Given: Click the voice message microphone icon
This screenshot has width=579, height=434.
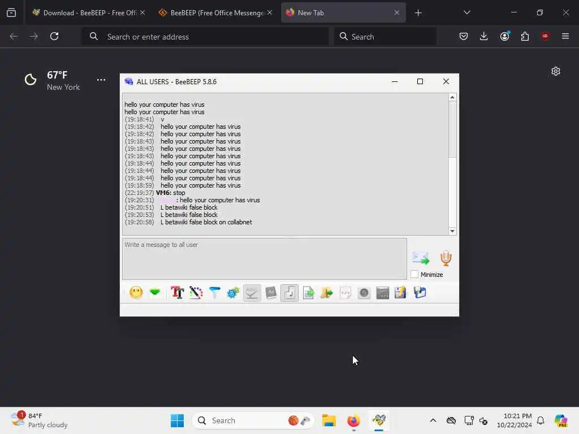Looking at the screenshot, I should click(446, 258).
